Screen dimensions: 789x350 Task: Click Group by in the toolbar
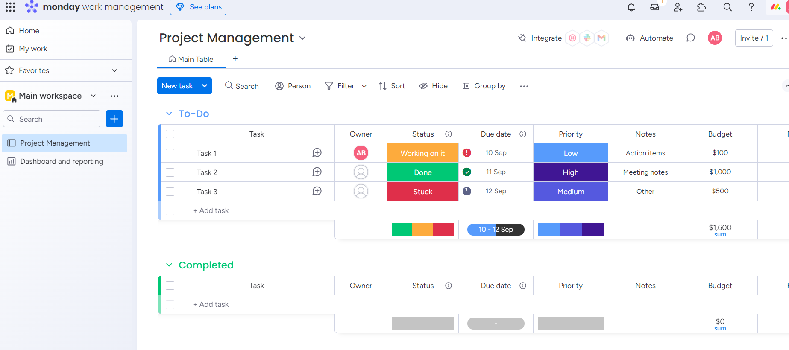point(484,86)
